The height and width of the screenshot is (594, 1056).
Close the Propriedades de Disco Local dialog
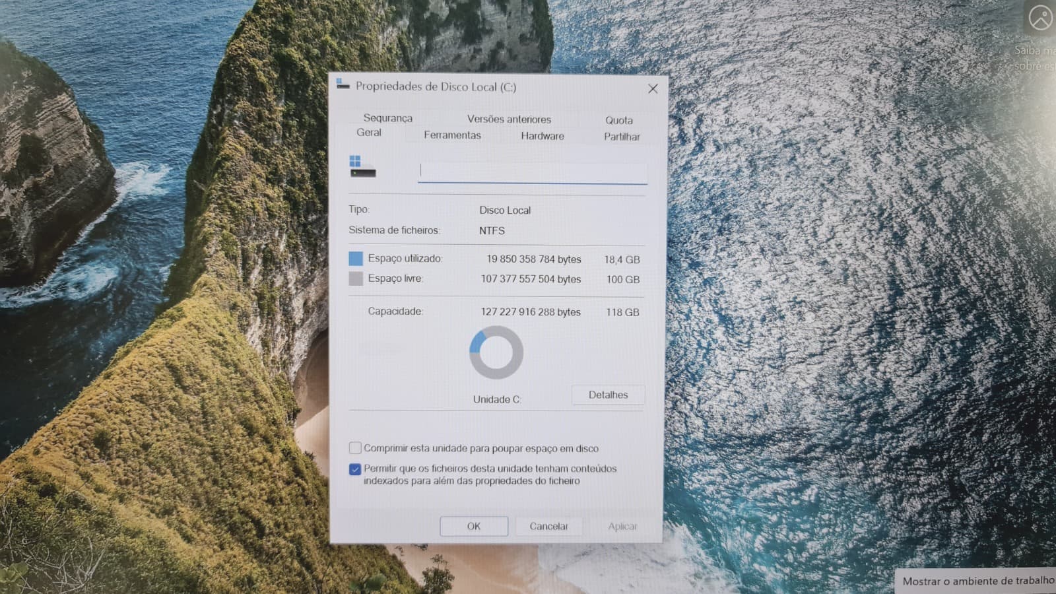653,88
